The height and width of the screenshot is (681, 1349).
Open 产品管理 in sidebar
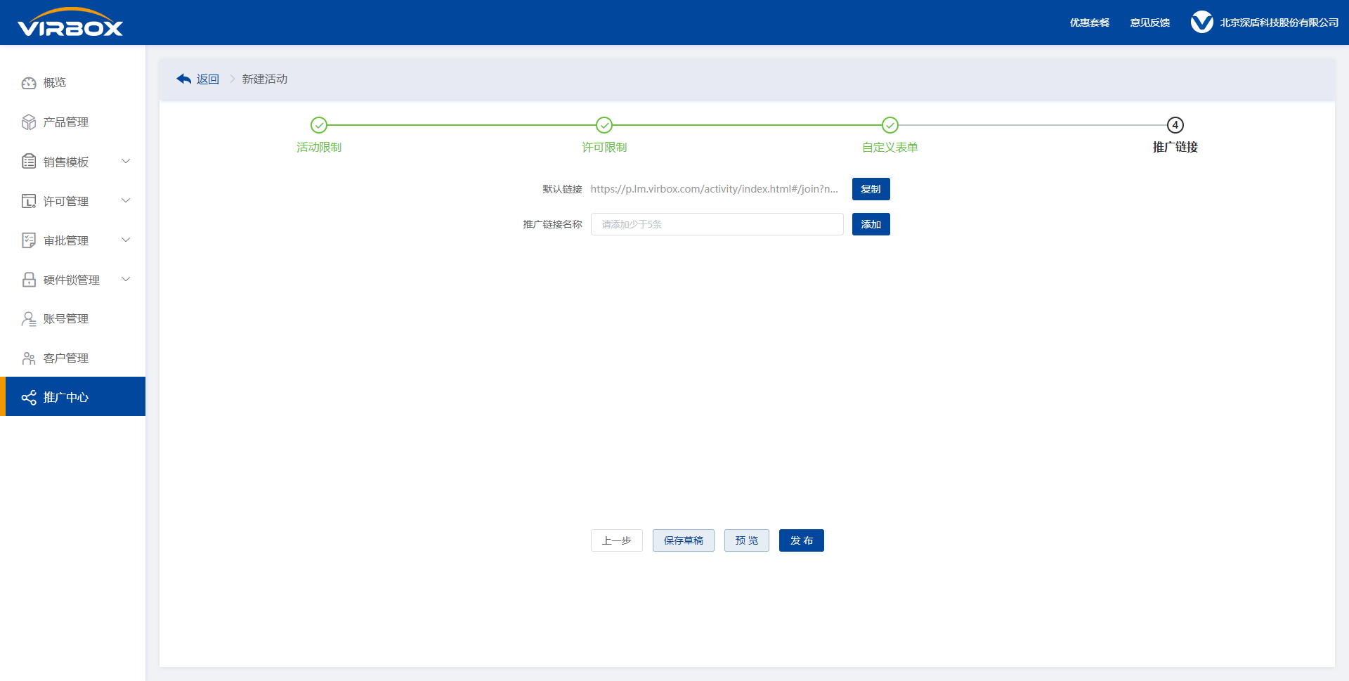click(x=73, y=122)
